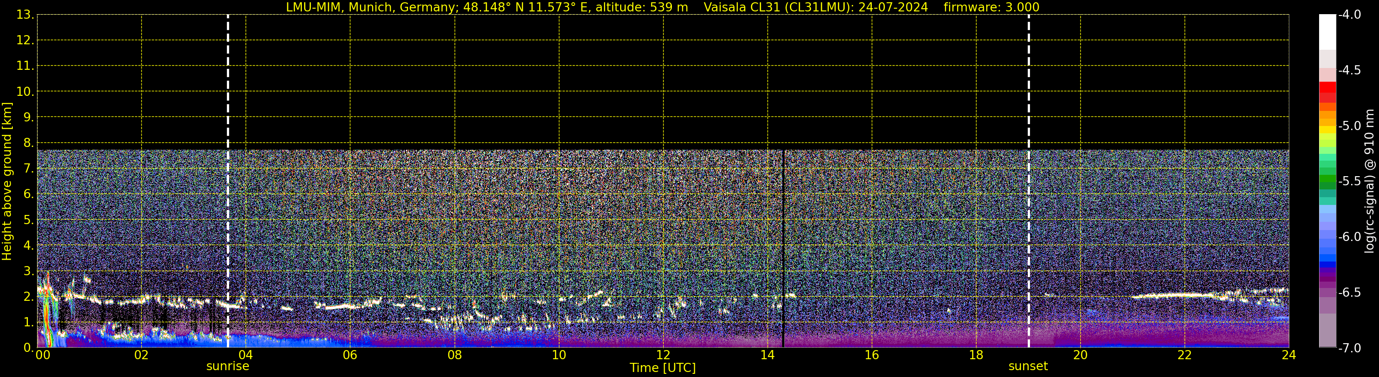The height and width of the screenshot is (377, 1379).
Task: Click the yellow segment of the colorbar
Action: coord(1328,130)
